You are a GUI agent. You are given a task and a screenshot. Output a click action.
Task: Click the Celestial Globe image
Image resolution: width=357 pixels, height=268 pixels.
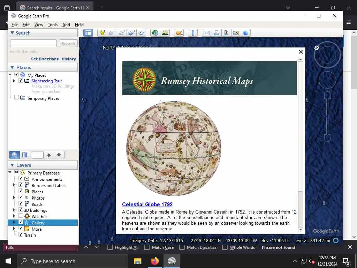click(174, 148)
